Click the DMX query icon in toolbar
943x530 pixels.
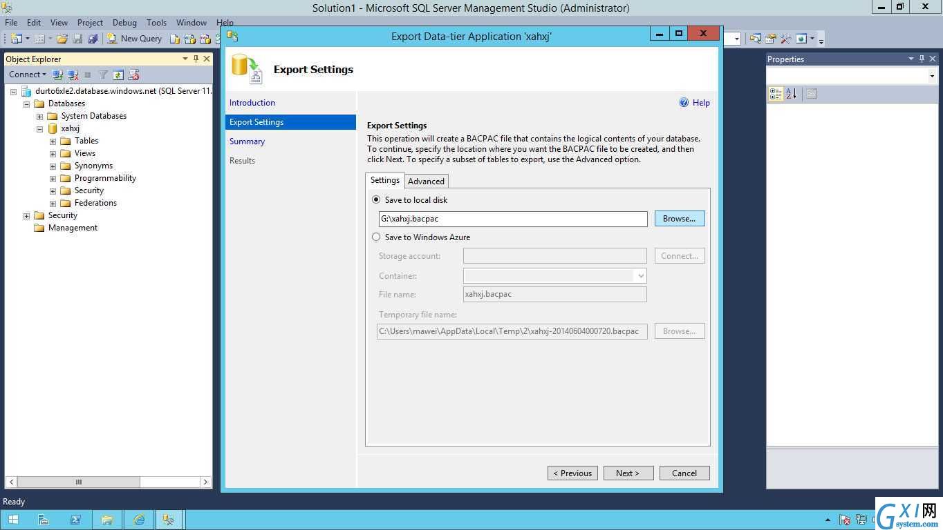coord(205,39)
